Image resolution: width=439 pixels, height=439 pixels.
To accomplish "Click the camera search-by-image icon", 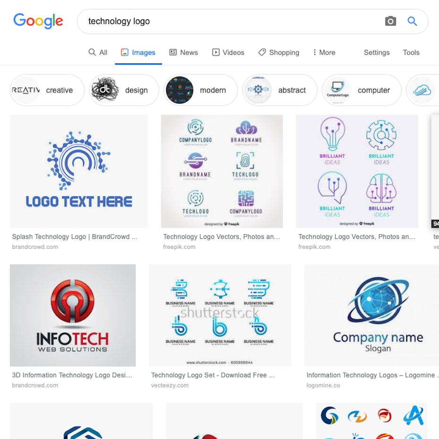I will pos(390,21).
